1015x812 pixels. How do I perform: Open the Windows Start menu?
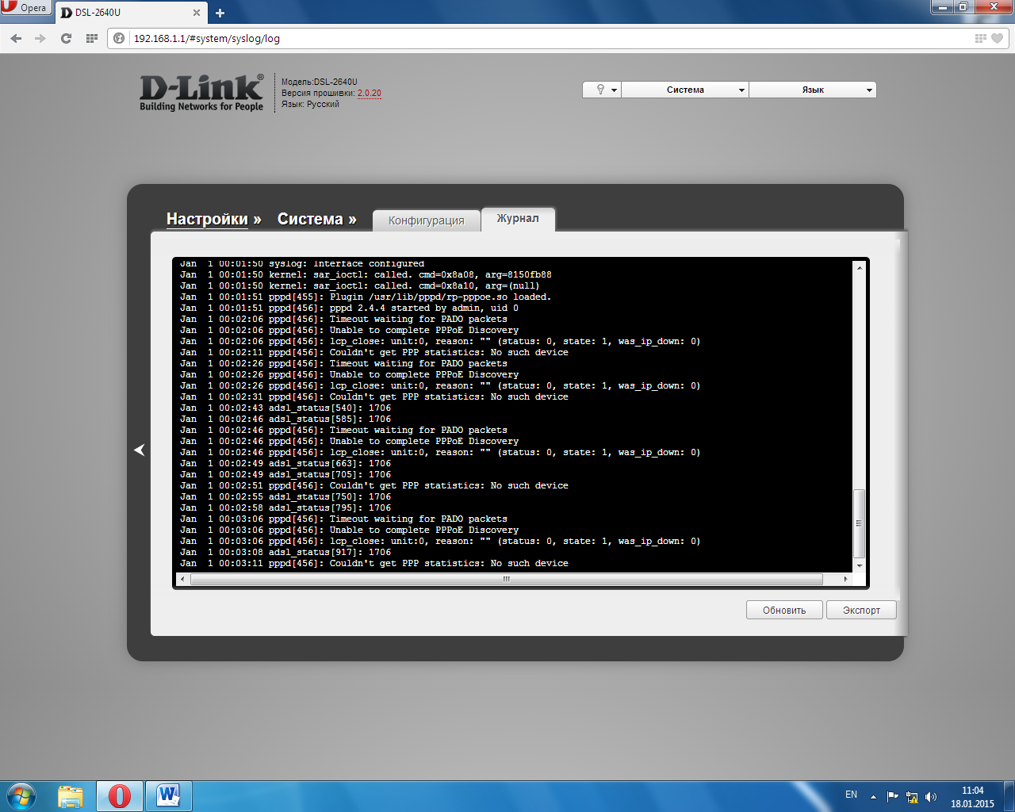(x=21, y=796)
